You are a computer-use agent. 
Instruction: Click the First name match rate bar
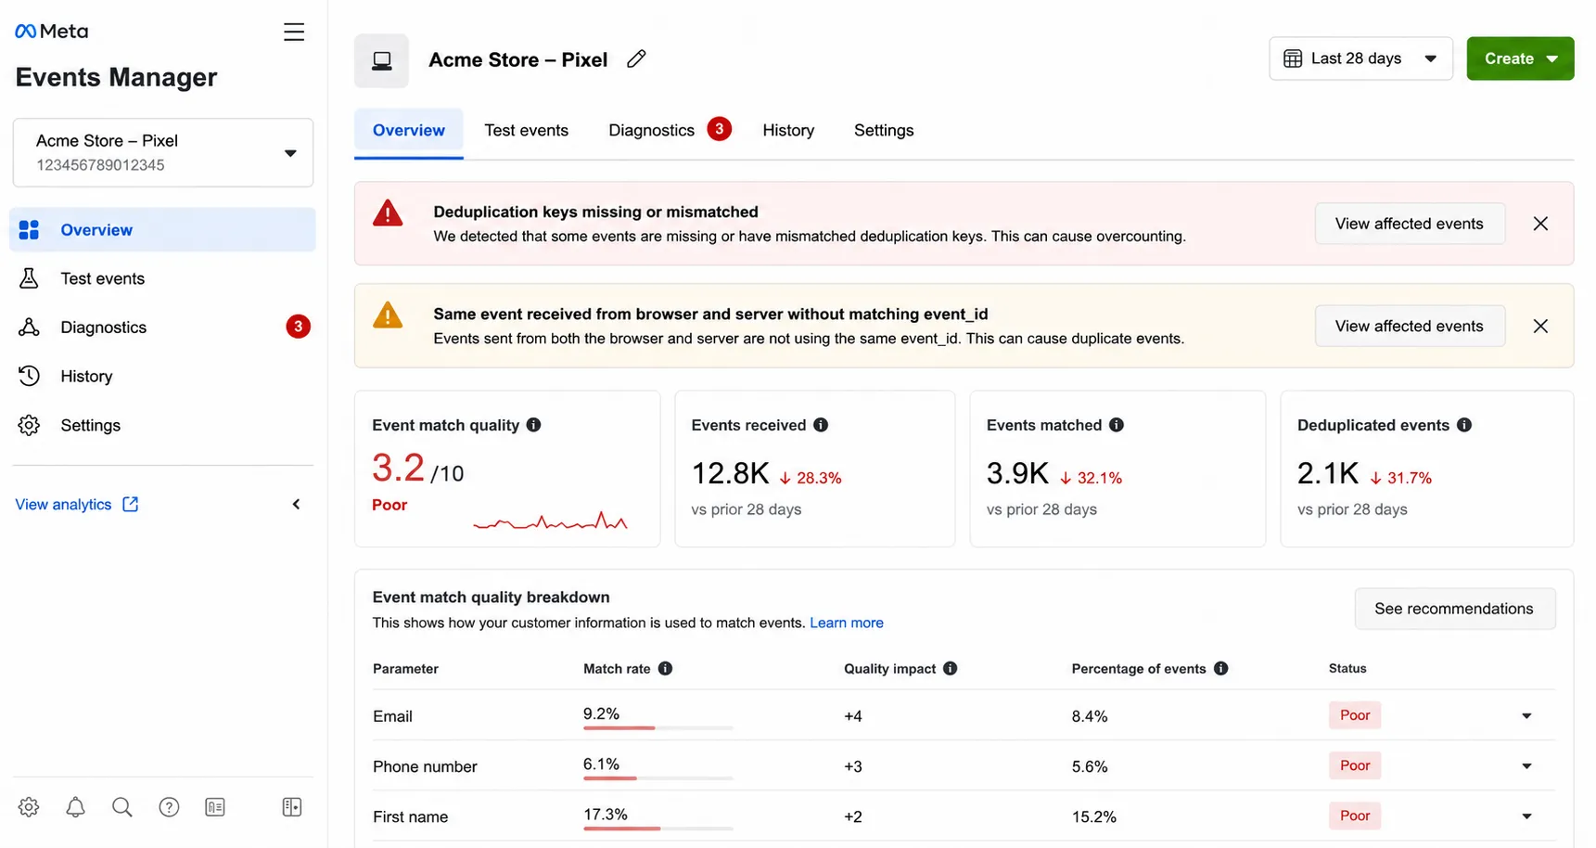tap(658, 829)
